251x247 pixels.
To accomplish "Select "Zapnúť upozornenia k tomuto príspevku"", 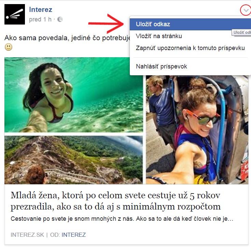I will coord(190,48).
